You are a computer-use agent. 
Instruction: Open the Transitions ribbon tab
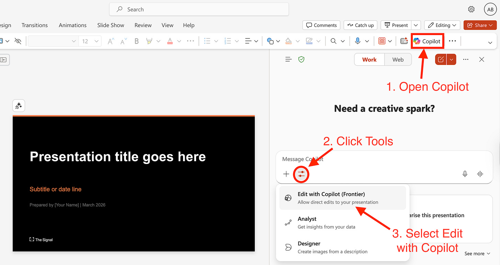tap(35, 25)
